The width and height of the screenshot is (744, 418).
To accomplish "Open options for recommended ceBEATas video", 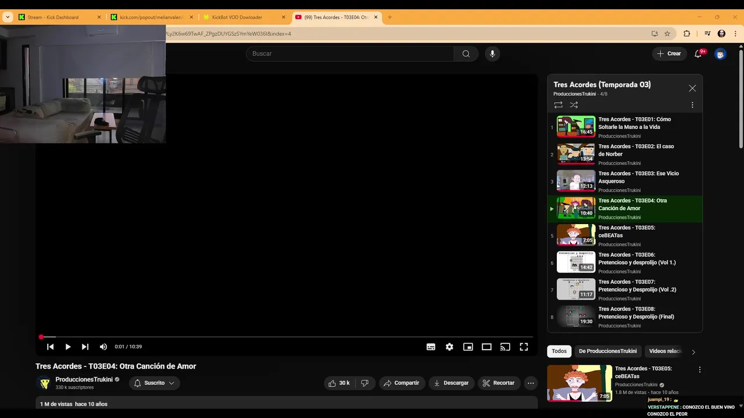I will tap(700, 370).
